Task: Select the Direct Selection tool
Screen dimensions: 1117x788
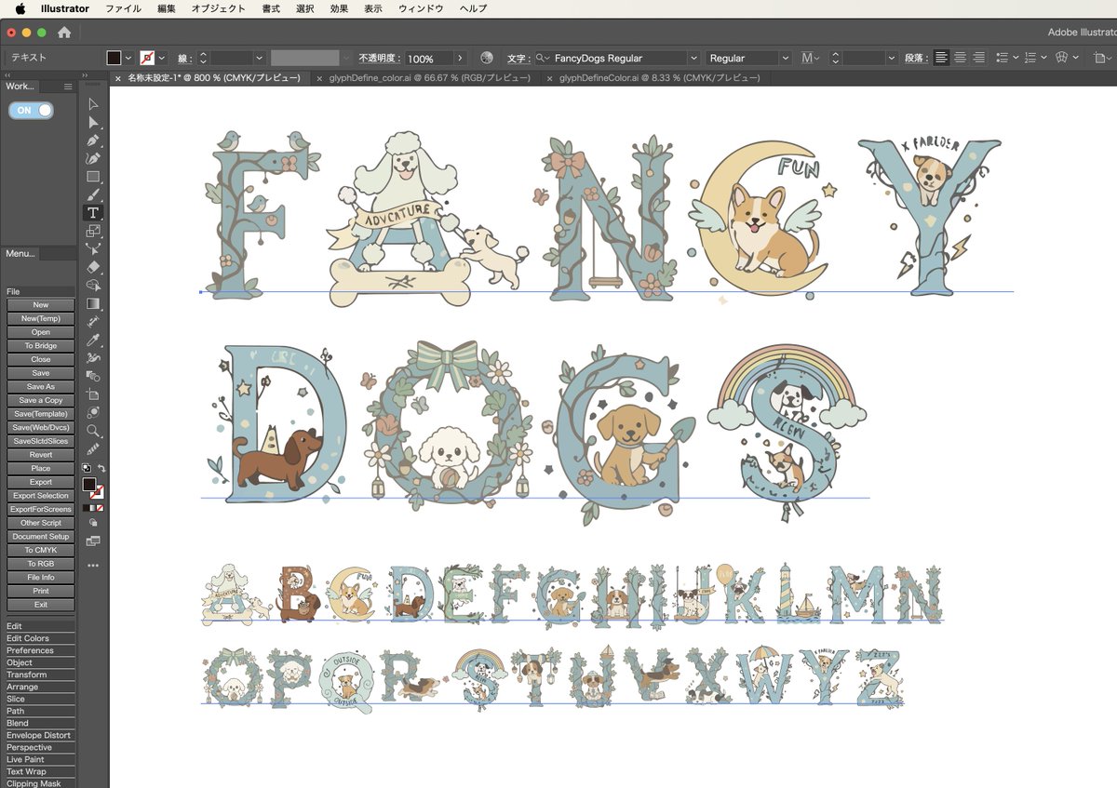Action: (93, 122)
